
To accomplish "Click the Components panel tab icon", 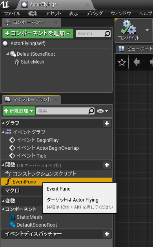I will (x=7, y=22).
